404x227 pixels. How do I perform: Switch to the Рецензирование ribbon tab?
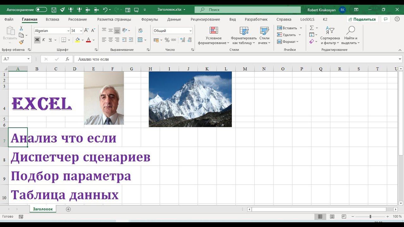click(x=205, y=19)
